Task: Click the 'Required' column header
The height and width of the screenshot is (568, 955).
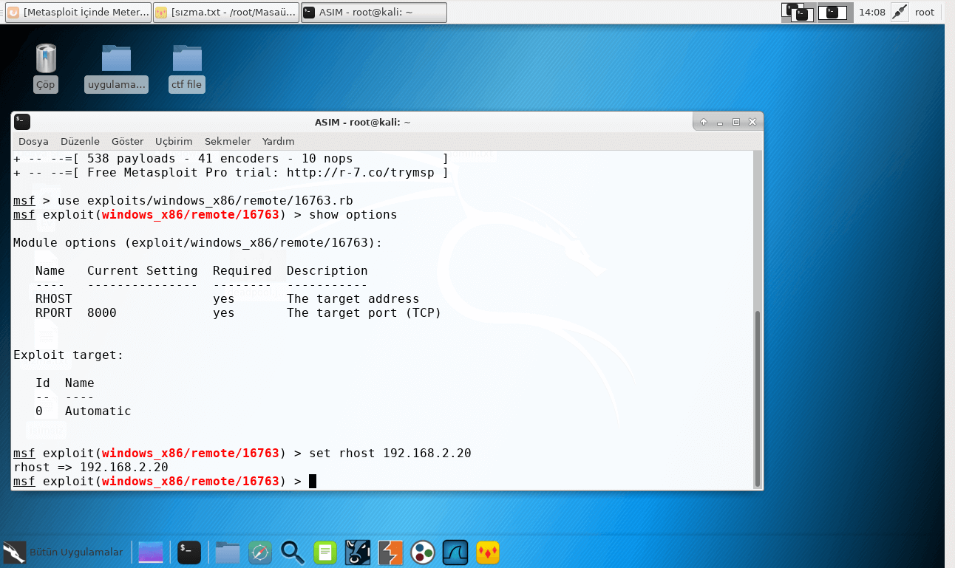Action: coord(242,271)
